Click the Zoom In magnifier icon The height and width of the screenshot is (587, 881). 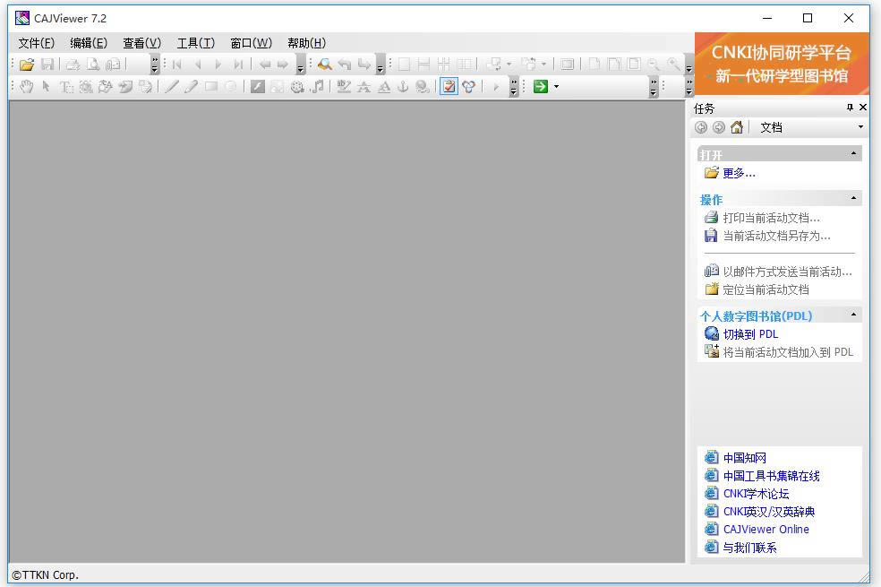(x=673, y=65)
